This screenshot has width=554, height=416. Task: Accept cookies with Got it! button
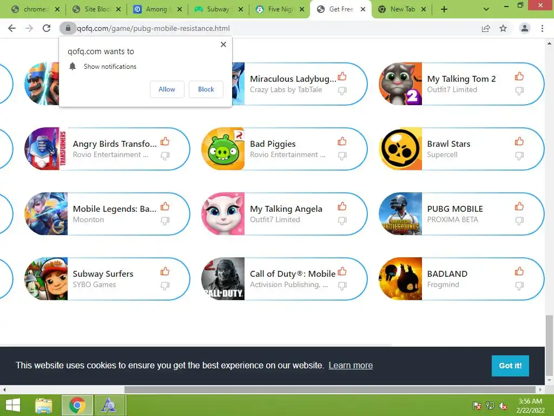[x=510, y=366]
